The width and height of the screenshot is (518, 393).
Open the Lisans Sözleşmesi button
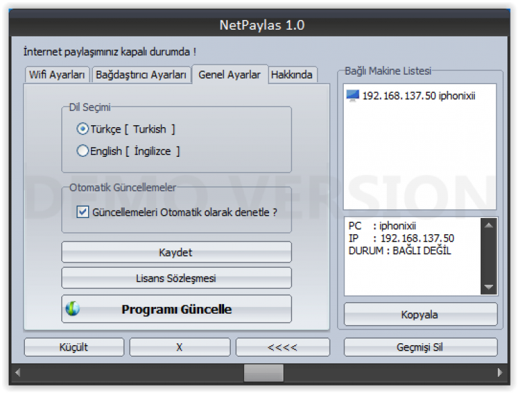(176, 278)
